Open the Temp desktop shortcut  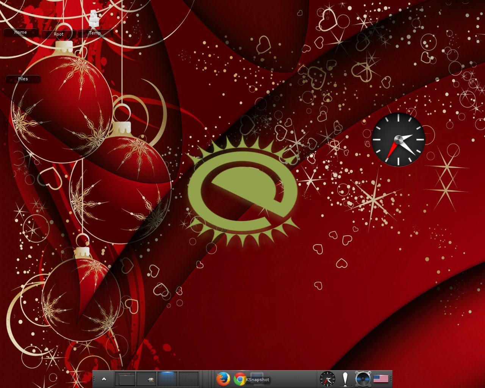(95, 33)
